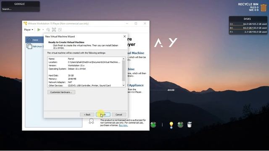Click the settings list scroll-down arrow
269x151 pixels.
(x=124, y=85)
